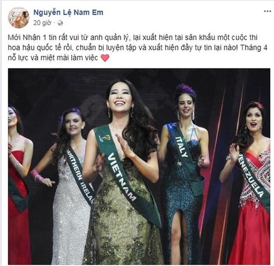The width and height of the screenshot is (274, 266).
Task: Click the caption line starting 'hoa hậu quốc tế'
Action: click(138, 48)
